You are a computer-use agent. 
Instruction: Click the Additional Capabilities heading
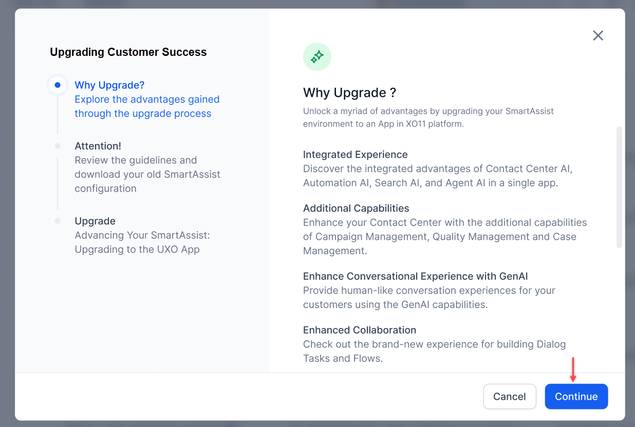click(356, 208)
